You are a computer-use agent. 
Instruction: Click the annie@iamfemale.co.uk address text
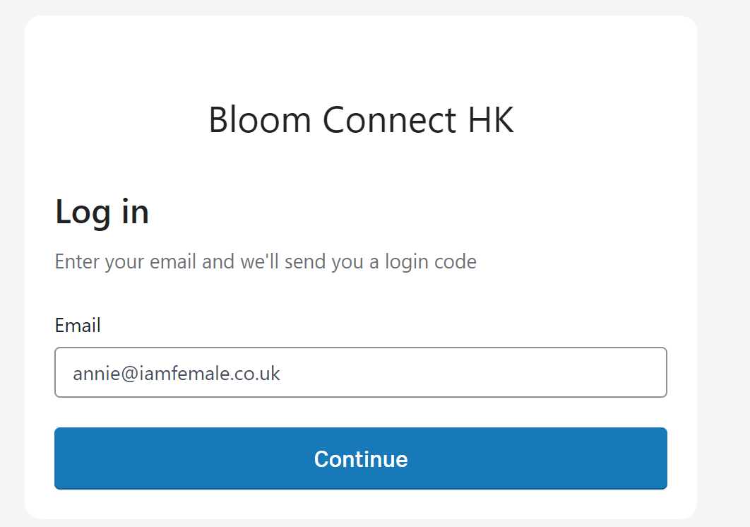click(x=177, y=373)
